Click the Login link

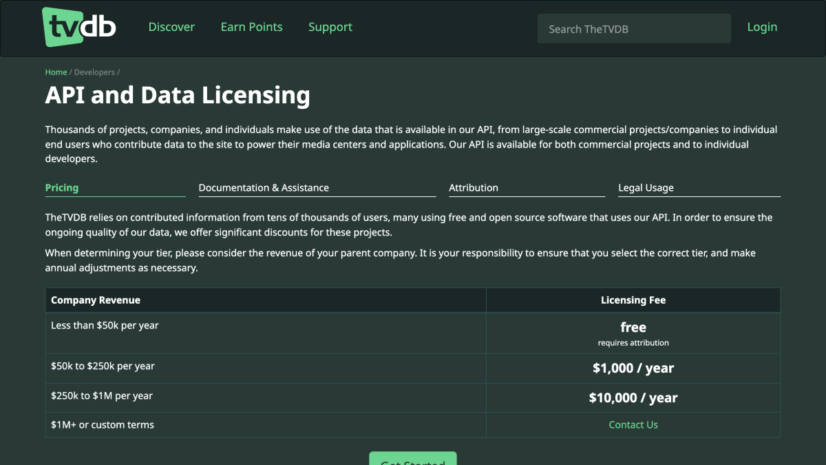[x=762, y=27]
